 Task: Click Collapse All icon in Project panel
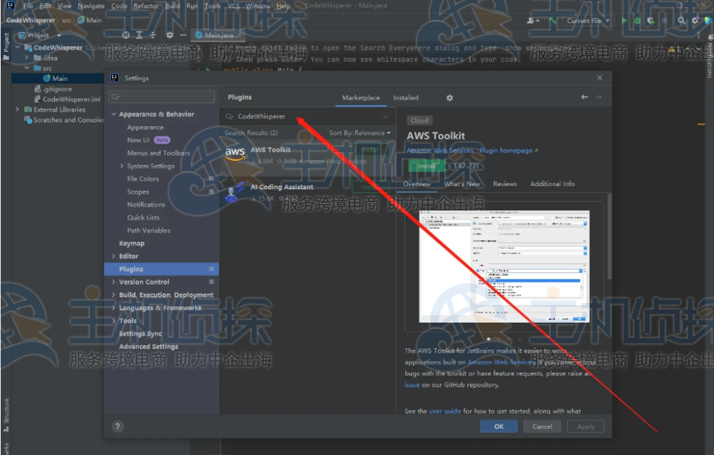[x=153, y=35]
